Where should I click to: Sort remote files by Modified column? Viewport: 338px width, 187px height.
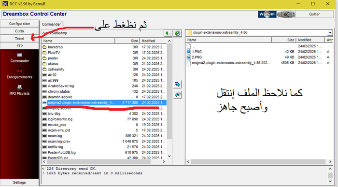[x=153, y=41]
